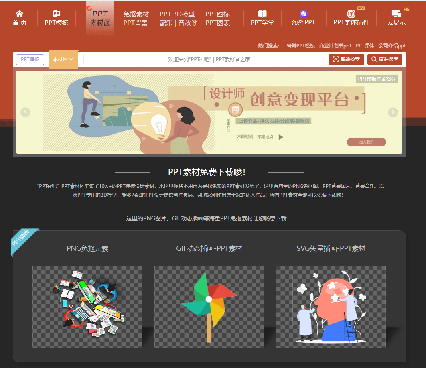Viewport: 426px width, 368px height.
Task: Open the PPT素材区 navigation tab
Action: [x=100, y=18]
